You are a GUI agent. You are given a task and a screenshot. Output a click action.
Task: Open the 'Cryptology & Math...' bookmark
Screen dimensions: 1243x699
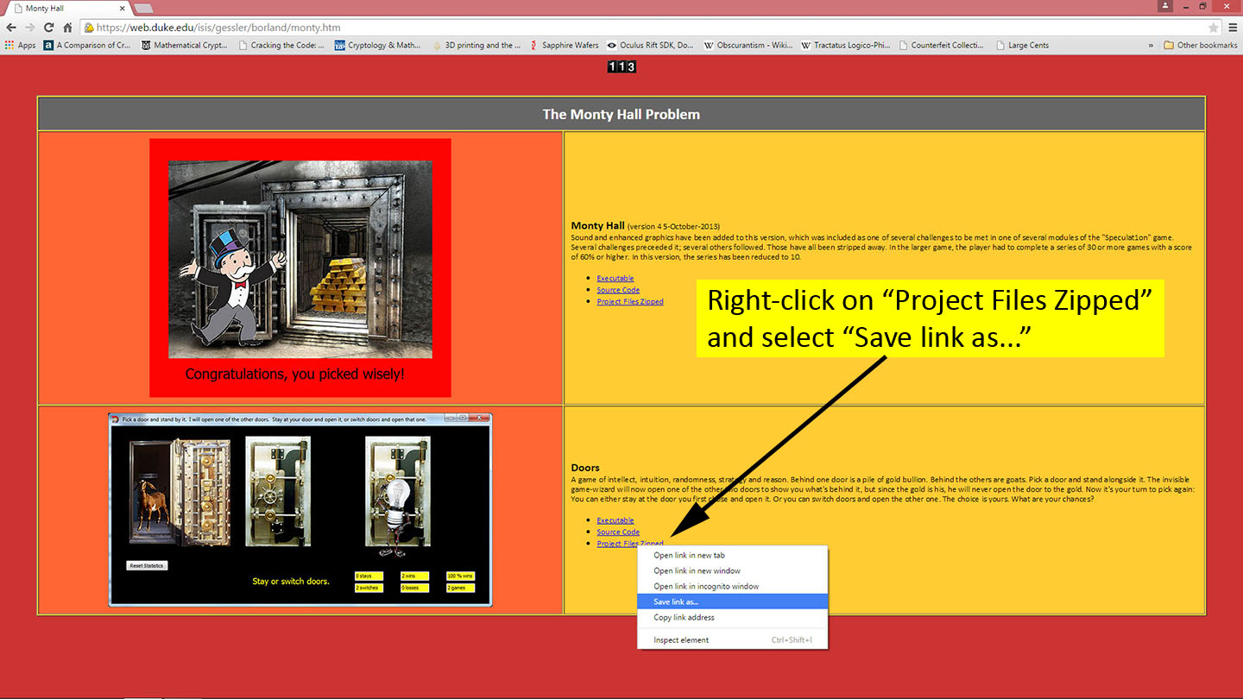point(378,45)
